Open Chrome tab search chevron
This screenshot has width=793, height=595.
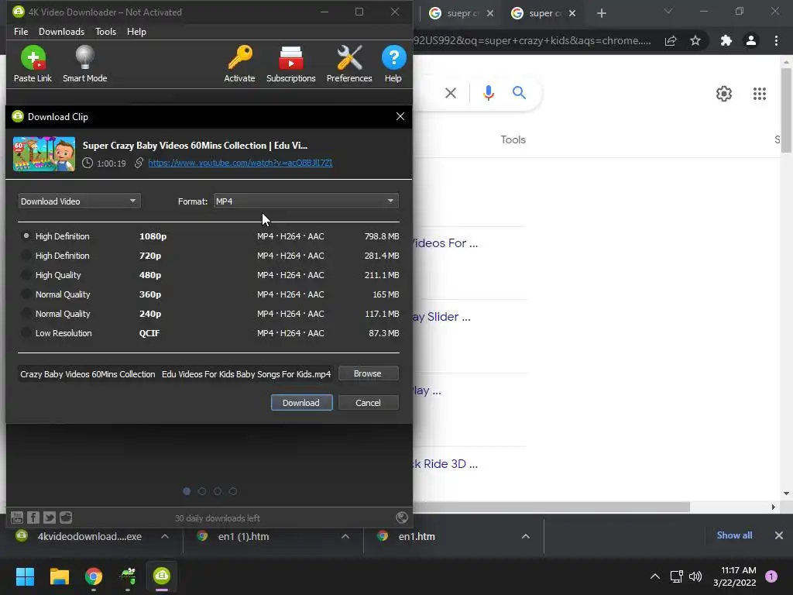pyautogui.click(x=668, y=12)
